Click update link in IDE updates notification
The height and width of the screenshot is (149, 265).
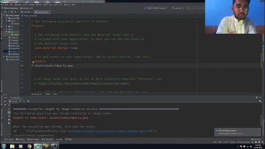coord(241,133)
